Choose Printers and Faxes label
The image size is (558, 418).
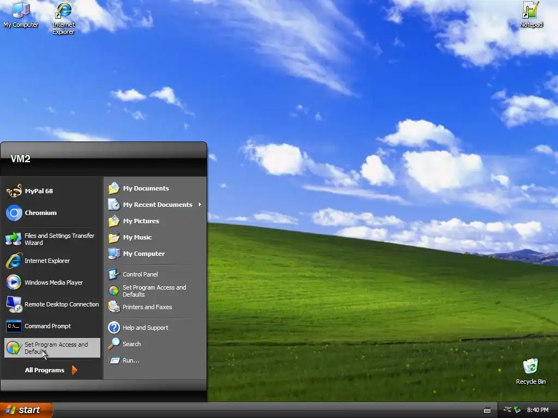[x=147, y=307]
